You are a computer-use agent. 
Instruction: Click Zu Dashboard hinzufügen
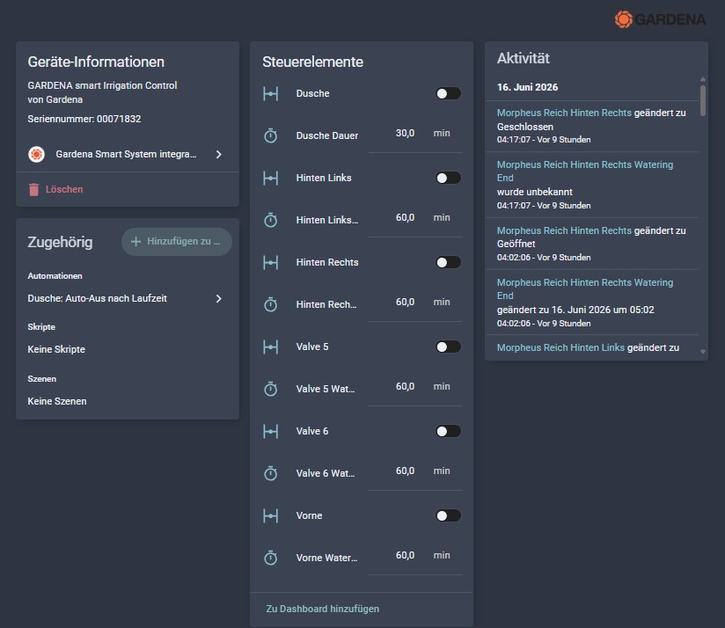pyautogui.click(x=322, y=609)
